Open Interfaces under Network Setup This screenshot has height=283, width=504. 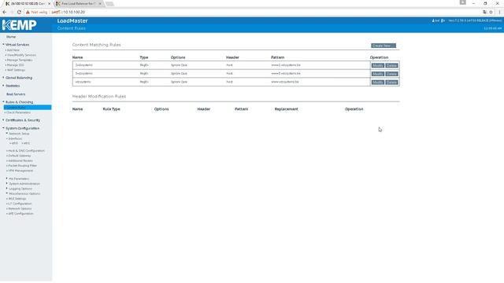15,138
